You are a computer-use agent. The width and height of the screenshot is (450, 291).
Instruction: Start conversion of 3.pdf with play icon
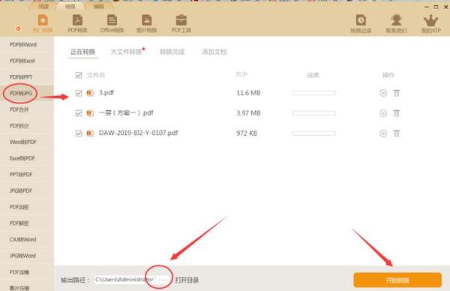(383, 93)
